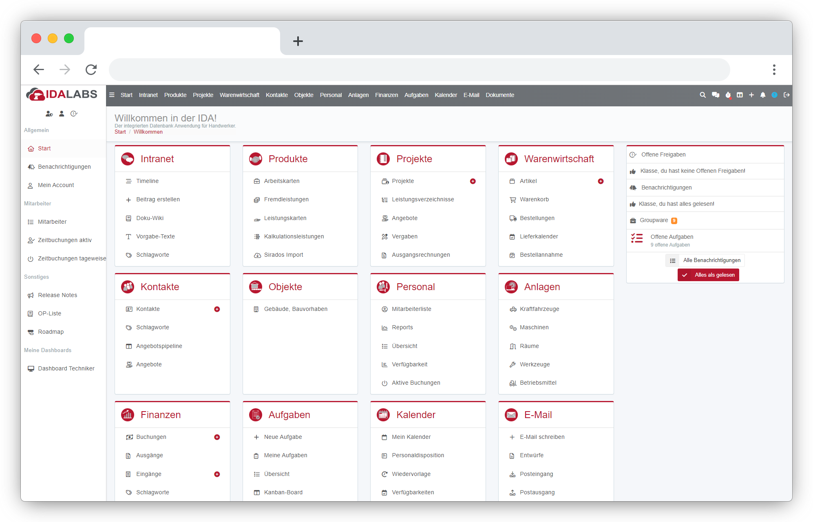
Task: Add new Artikel via red plus
Action: click(601, 181)
